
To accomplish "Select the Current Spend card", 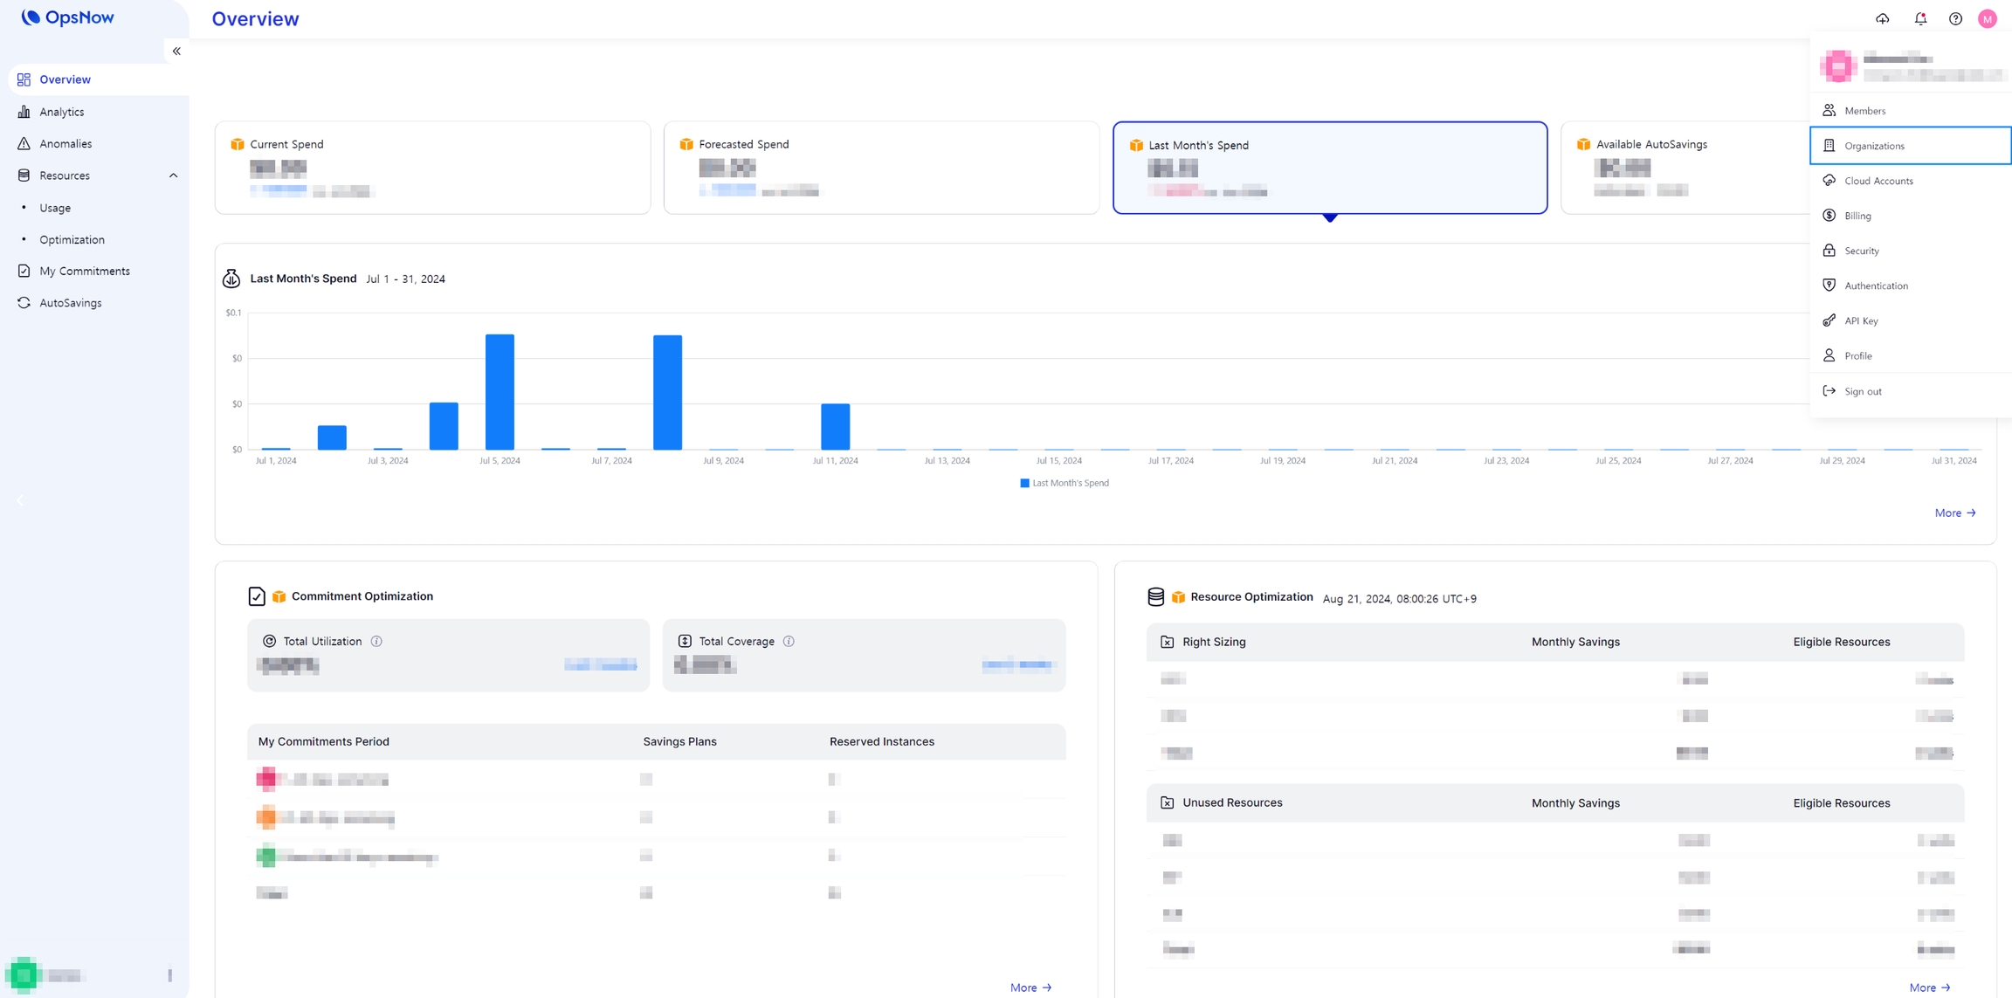I will pyautogui.click(x=432, y=168).
